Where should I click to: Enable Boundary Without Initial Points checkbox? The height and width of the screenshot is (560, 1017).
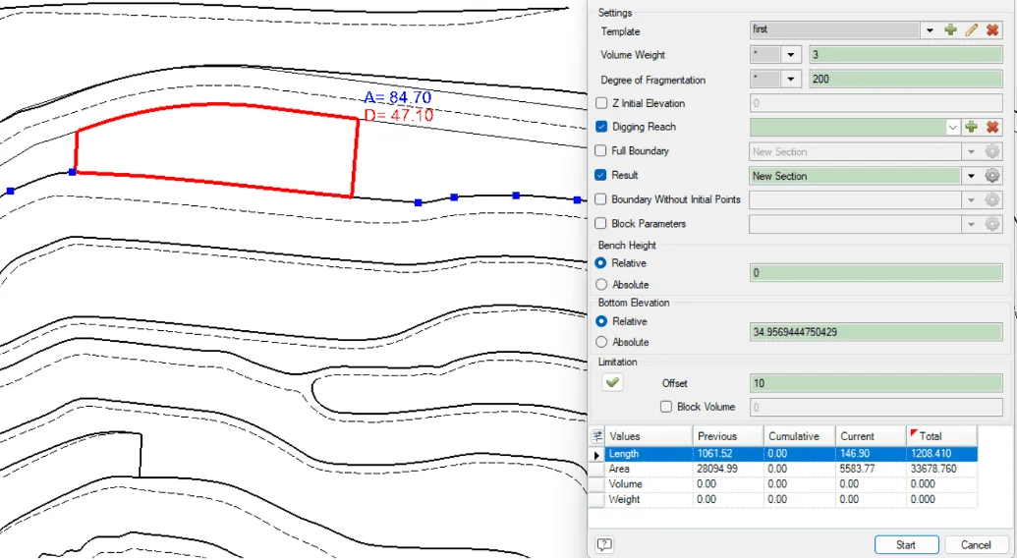[601, 199]
